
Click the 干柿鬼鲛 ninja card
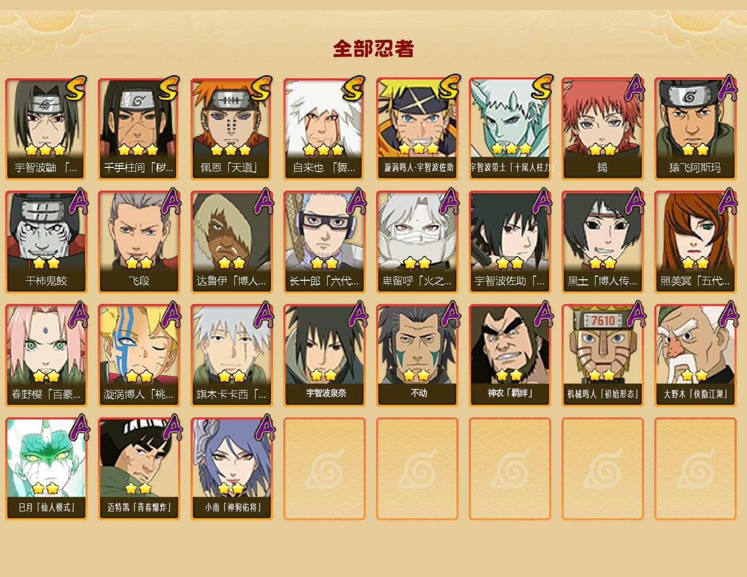click(46, 242)
